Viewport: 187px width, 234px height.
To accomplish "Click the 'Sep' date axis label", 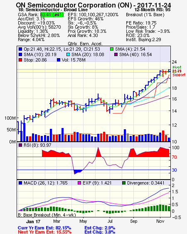I will pos(133,221).
